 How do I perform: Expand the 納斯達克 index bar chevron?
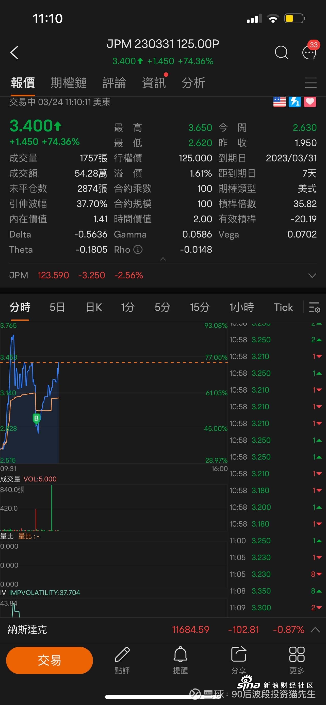tap(315, 629)
